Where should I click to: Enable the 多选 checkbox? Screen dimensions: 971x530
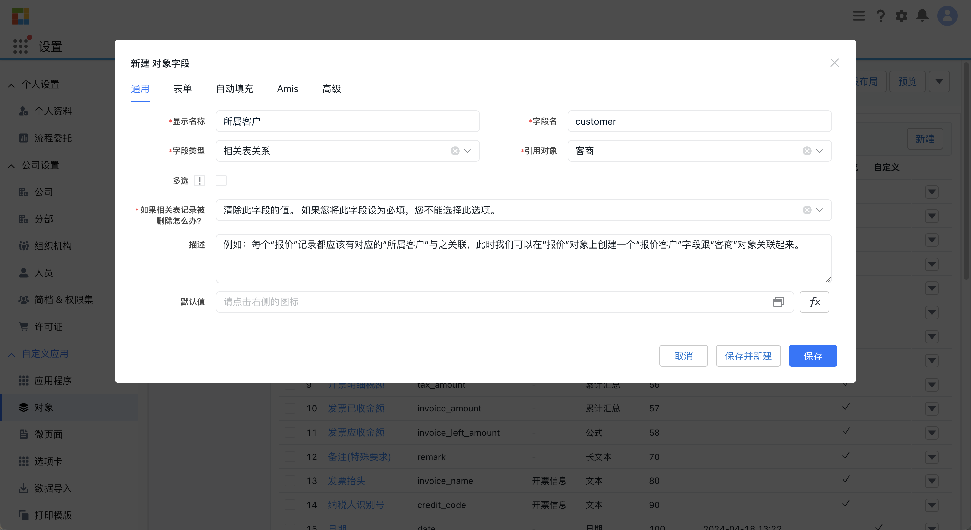pyautogui.click(x=221, y=180)
